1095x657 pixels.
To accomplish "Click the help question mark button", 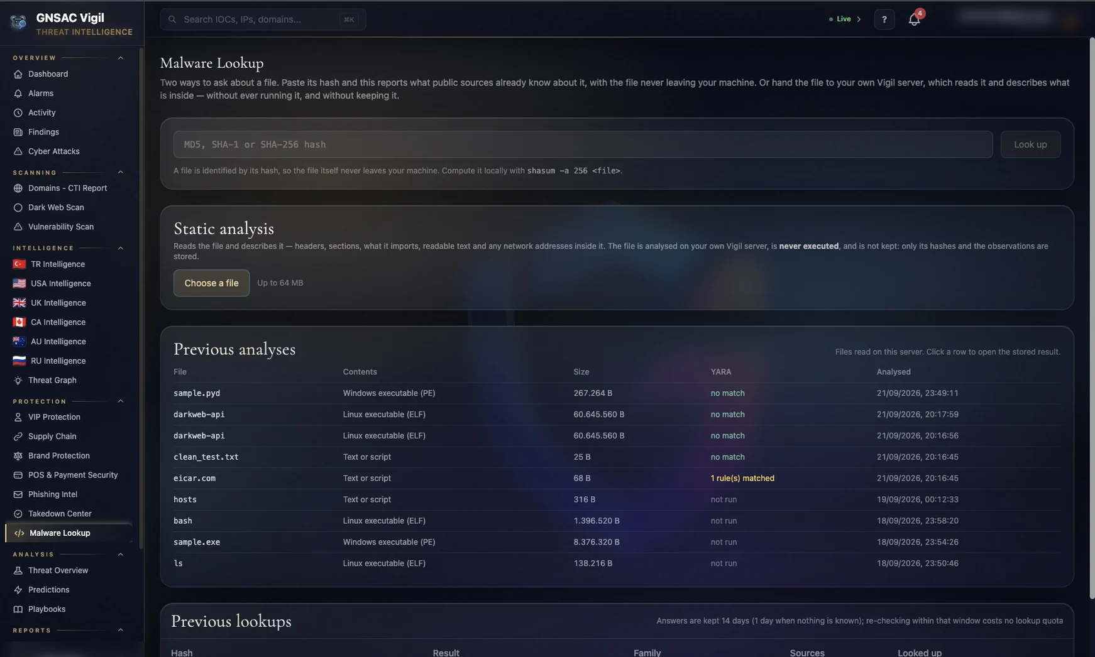I will click(884, 19).
